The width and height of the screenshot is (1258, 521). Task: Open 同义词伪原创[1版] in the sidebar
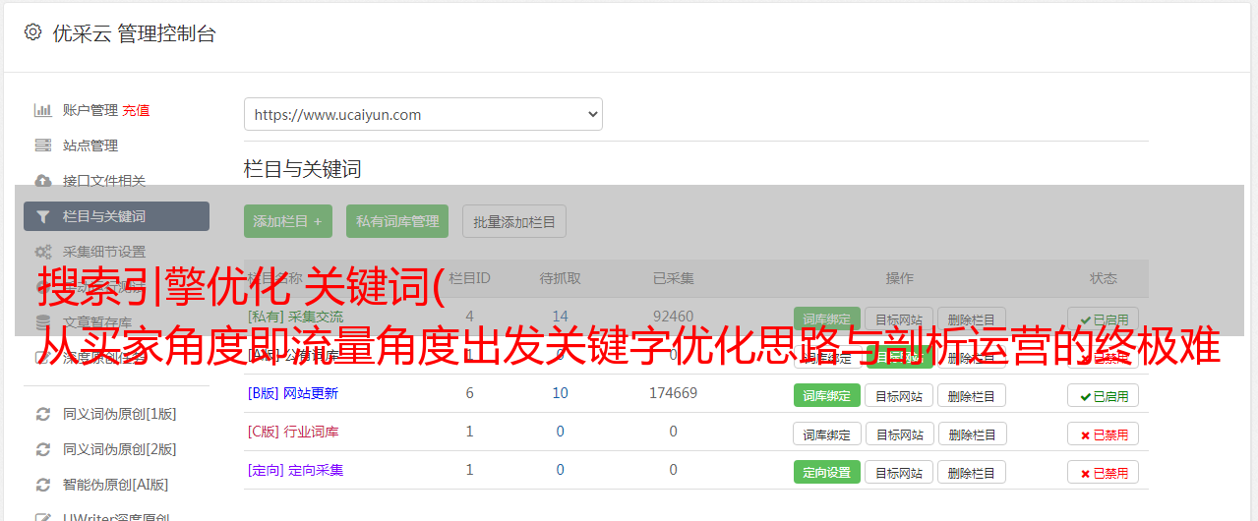120,414
